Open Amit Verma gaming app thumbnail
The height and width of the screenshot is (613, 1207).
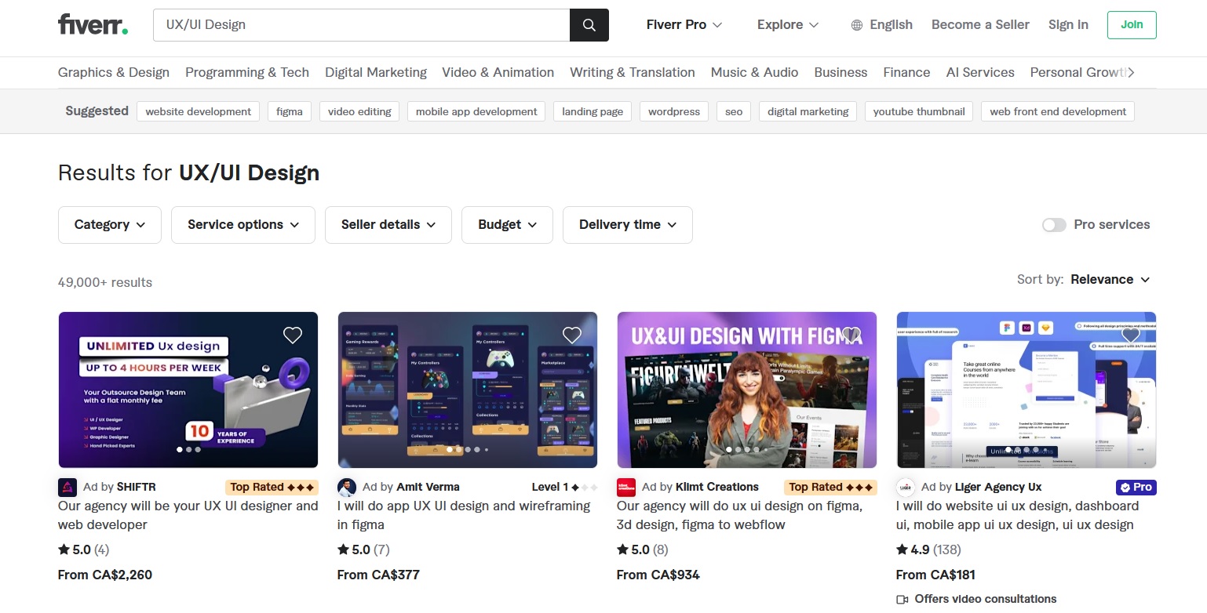pos(468,390)
